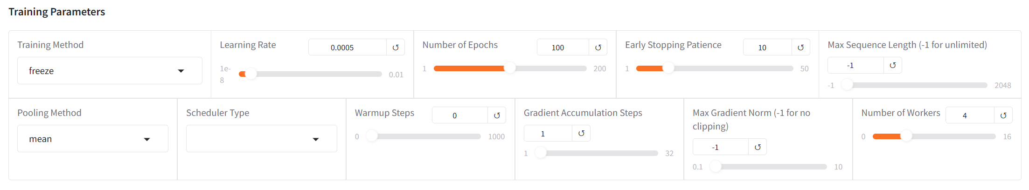Reset Gradient Accumulation Steps value
This screenshot has height=190, width=1029.
point(581,133)
